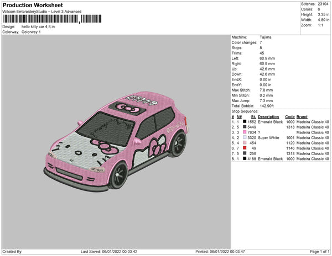Click the Min Stitch value 0.2 mm
332x256 pixels.
click(266, 95)
